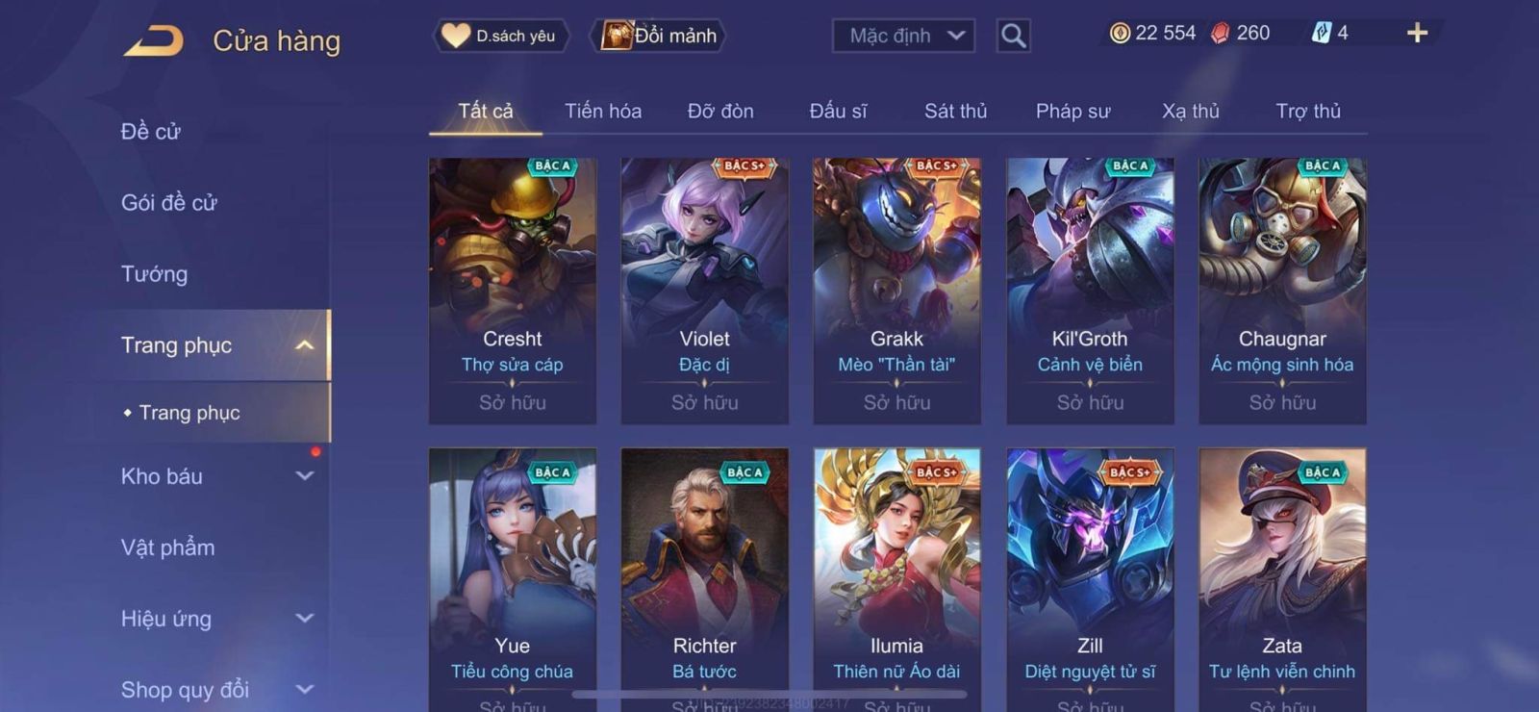The height and width of the screenshot is (712, 1539).
Task: Tap the blue voucher ticket icon
Action: 1322,34
